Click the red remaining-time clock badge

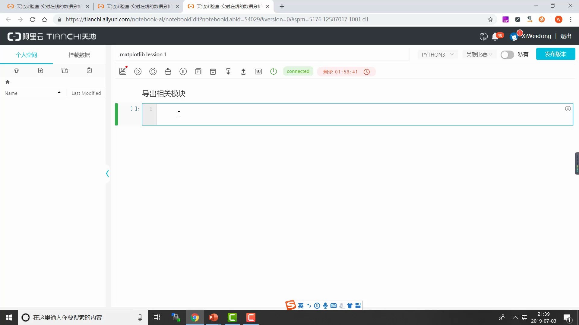pyautogui.click(x=346, y=72)
